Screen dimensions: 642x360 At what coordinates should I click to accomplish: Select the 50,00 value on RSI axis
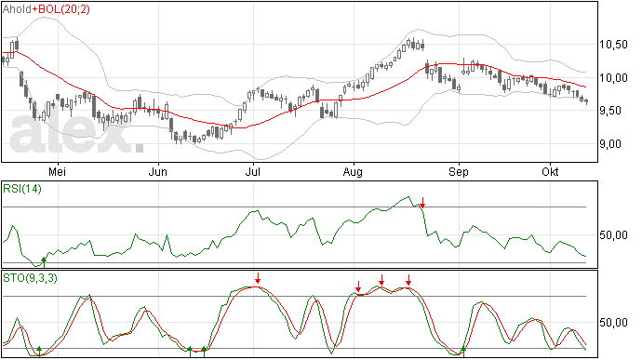click(613, 235)
